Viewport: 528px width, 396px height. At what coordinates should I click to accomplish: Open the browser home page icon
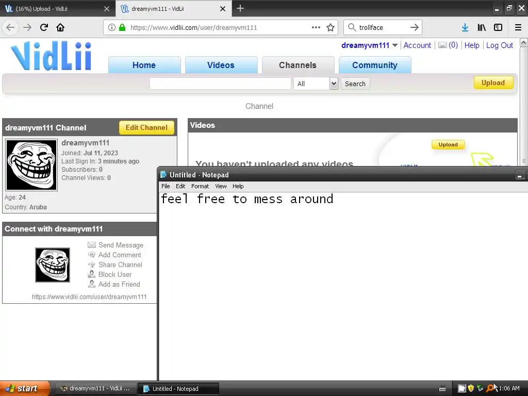coord(60,27)
